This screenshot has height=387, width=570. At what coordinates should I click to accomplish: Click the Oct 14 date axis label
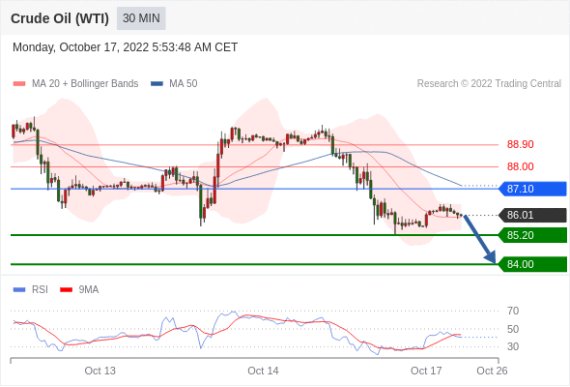click(x=263, y=371)
